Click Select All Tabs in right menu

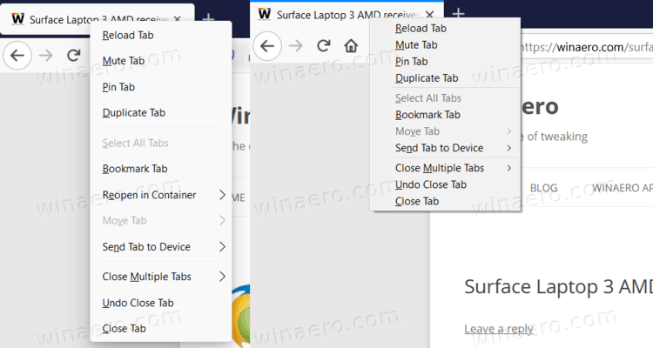[x=445, y=98]
